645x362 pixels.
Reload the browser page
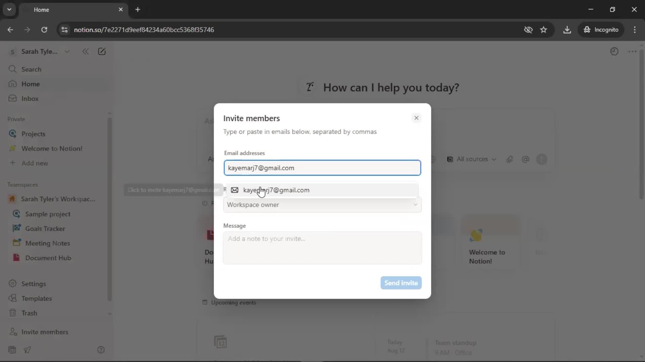(44, 30)
